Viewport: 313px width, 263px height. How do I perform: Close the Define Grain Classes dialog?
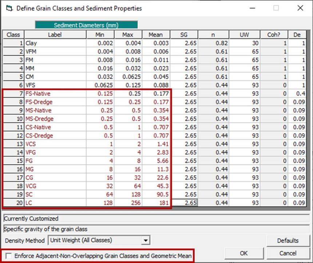click(x=300, y=8)
